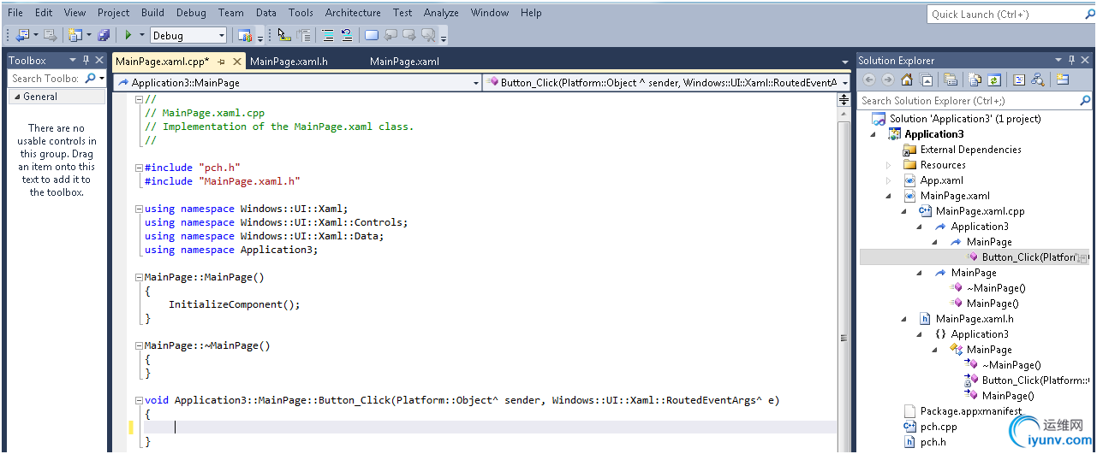Close the Toolbox panel
This screenshot has width=1097, height=454.
coord(99,60)
